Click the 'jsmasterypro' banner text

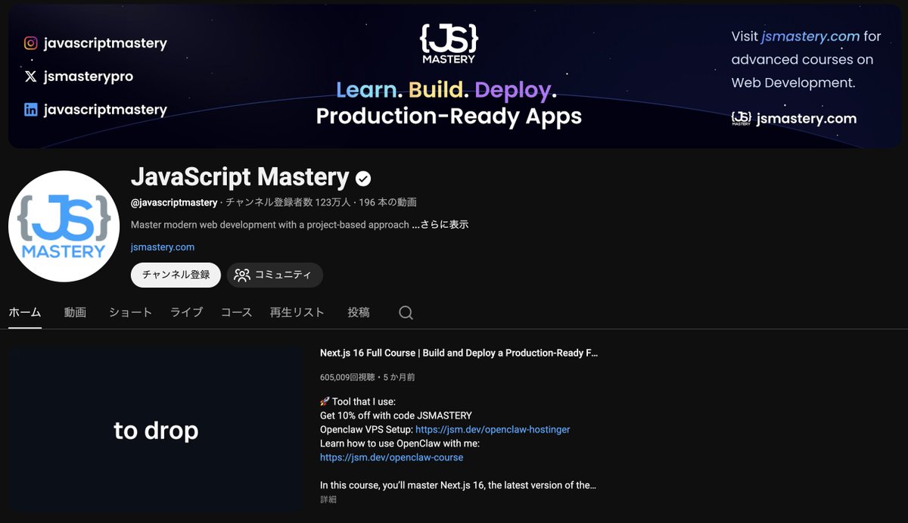pos(89,76)
